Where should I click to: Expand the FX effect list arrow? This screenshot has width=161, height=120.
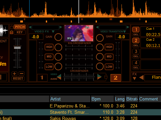tap(134, 78)
